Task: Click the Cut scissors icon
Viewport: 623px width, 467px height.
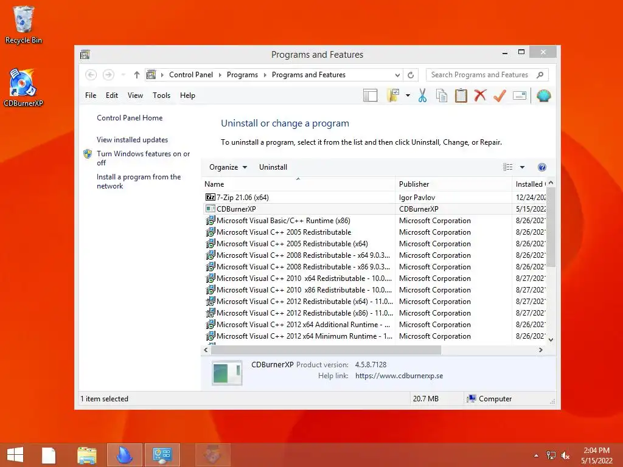Action: (x=422, y=95)
